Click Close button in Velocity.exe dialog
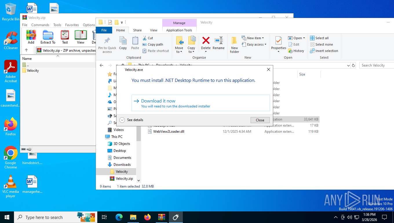The width and height of the screenshot is (394, 223). click(260, 120)
